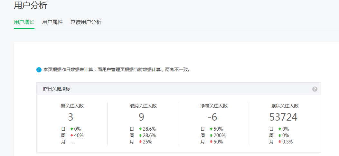
Task: Click the 取消关注人数 value 9
Action: point(141,117)
